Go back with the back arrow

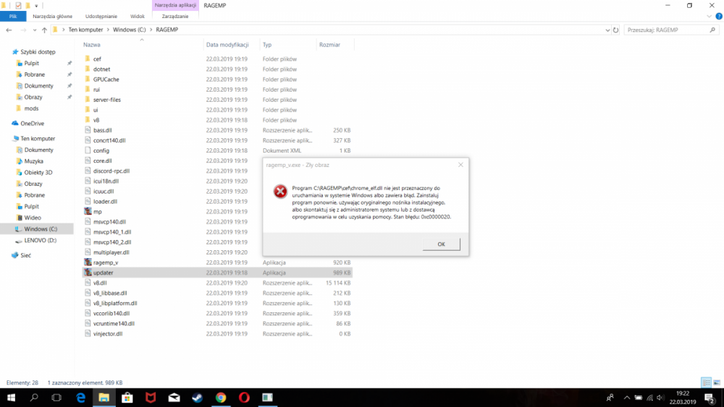9,30
